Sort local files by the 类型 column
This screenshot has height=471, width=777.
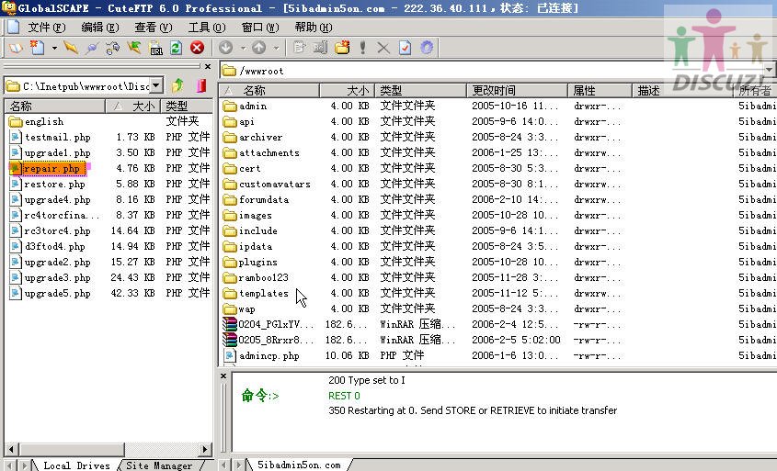187,106
